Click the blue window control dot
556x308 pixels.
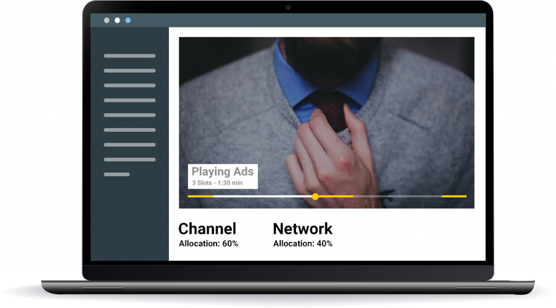click(x=128, y=21)
